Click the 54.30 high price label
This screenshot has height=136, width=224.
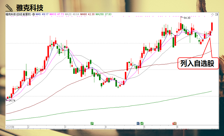pyautogui.click(x=187, y=18)
